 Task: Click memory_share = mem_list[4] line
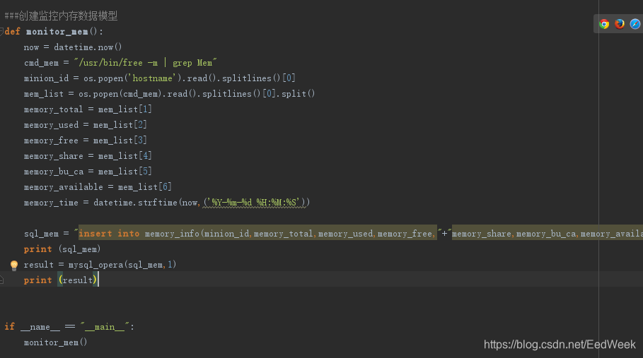(88, 156)
